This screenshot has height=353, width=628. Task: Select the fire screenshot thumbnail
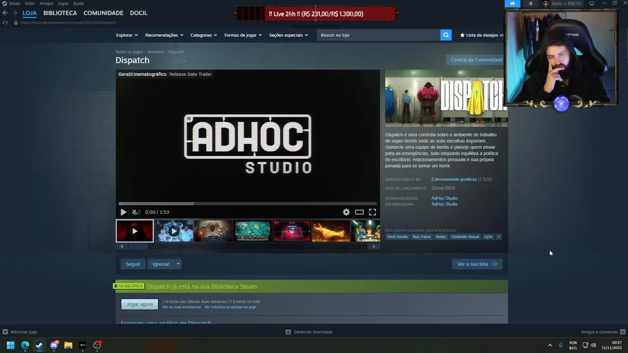pos(331,231)
